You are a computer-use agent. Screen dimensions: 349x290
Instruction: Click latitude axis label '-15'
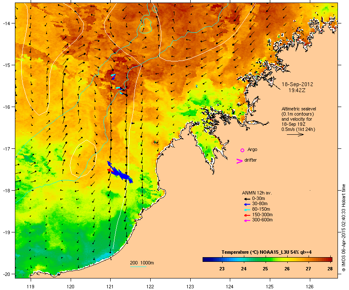[x=6, y=65]
